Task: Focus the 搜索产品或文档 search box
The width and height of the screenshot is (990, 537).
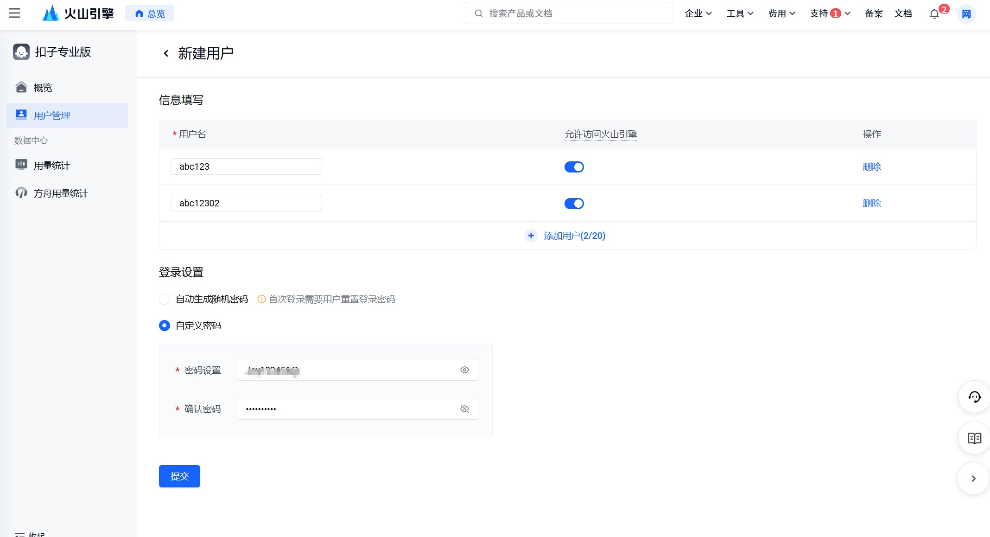Action: click(x=569, y=13)
